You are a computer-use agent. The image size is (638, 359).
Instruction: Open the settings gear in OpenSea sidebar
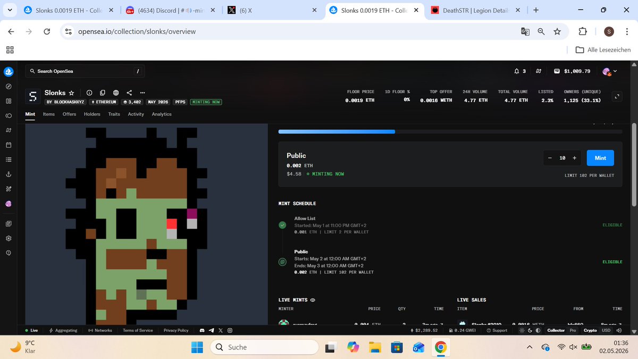[9, 238]
